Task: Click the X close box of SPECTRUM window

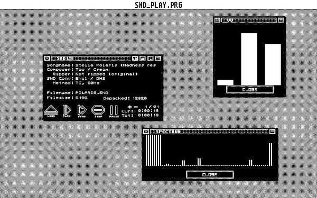Action: tap(146, 131)
